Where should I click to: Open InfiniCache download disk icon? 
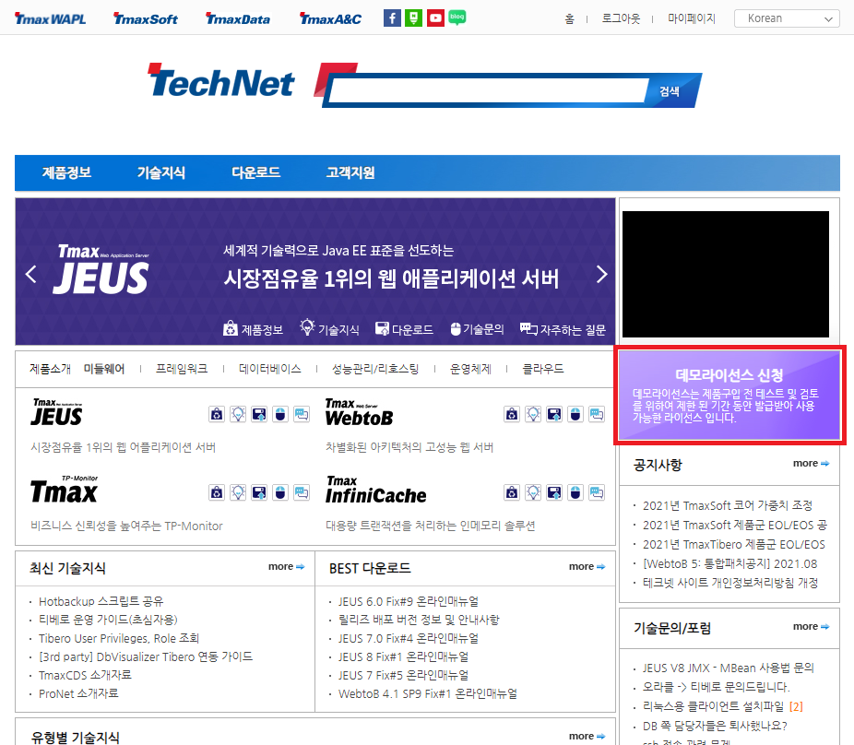pos(554,493)
